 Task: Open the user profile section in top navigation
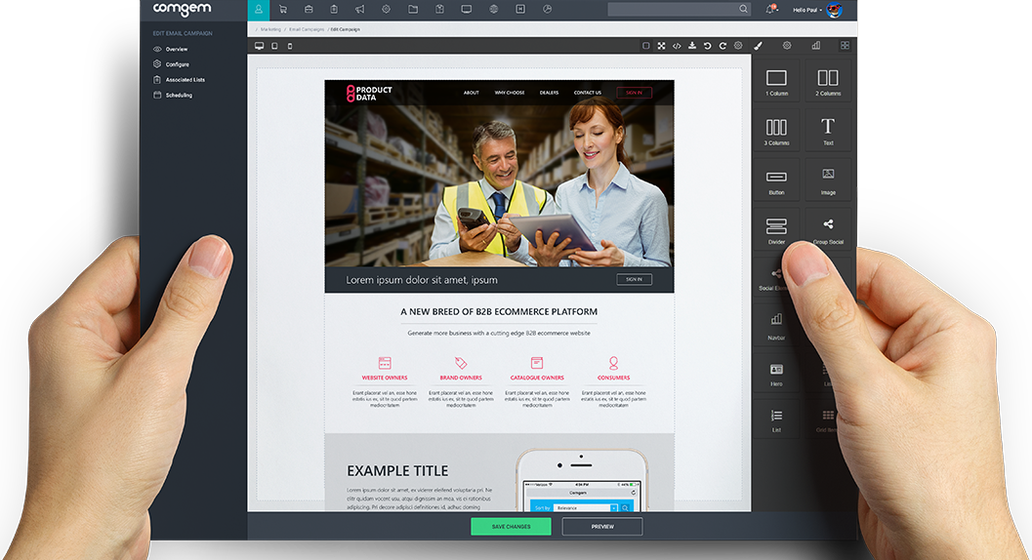(x=259, y=9)
